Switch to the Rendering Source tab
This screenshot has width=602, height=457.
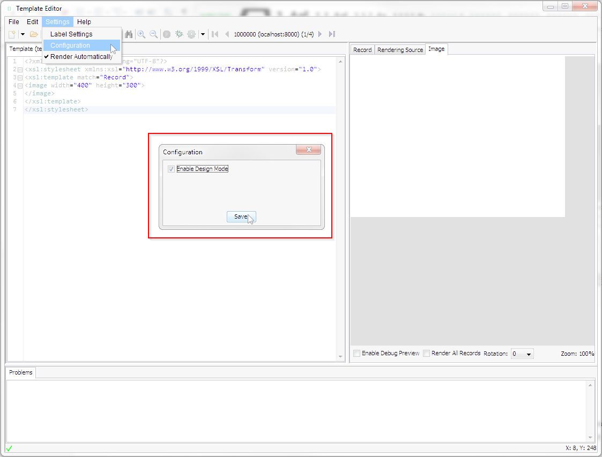coord(400,50)
